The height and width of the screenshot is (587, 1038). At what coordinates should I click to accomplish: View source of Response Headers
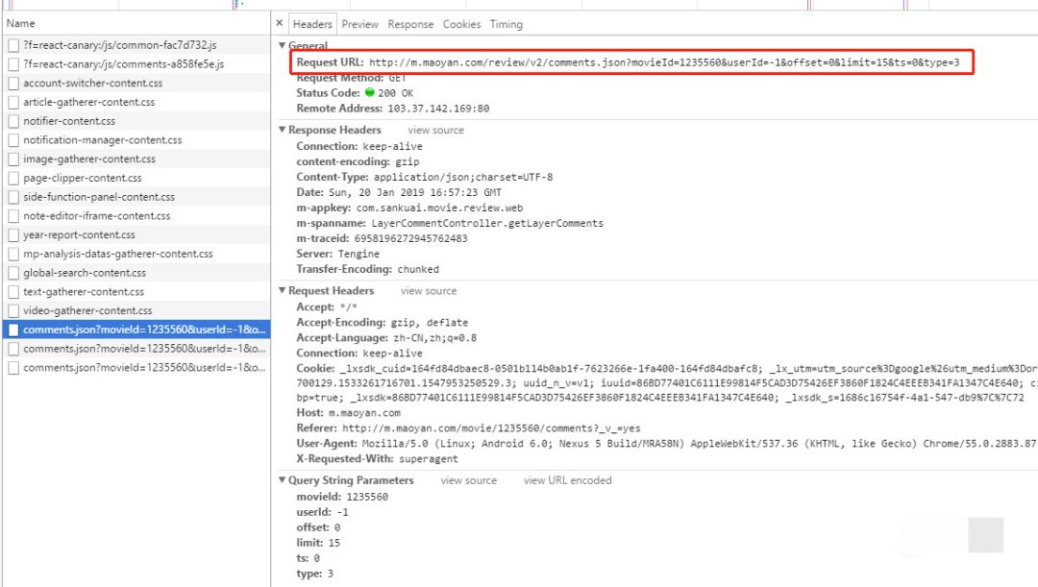(x=435, y=130)
